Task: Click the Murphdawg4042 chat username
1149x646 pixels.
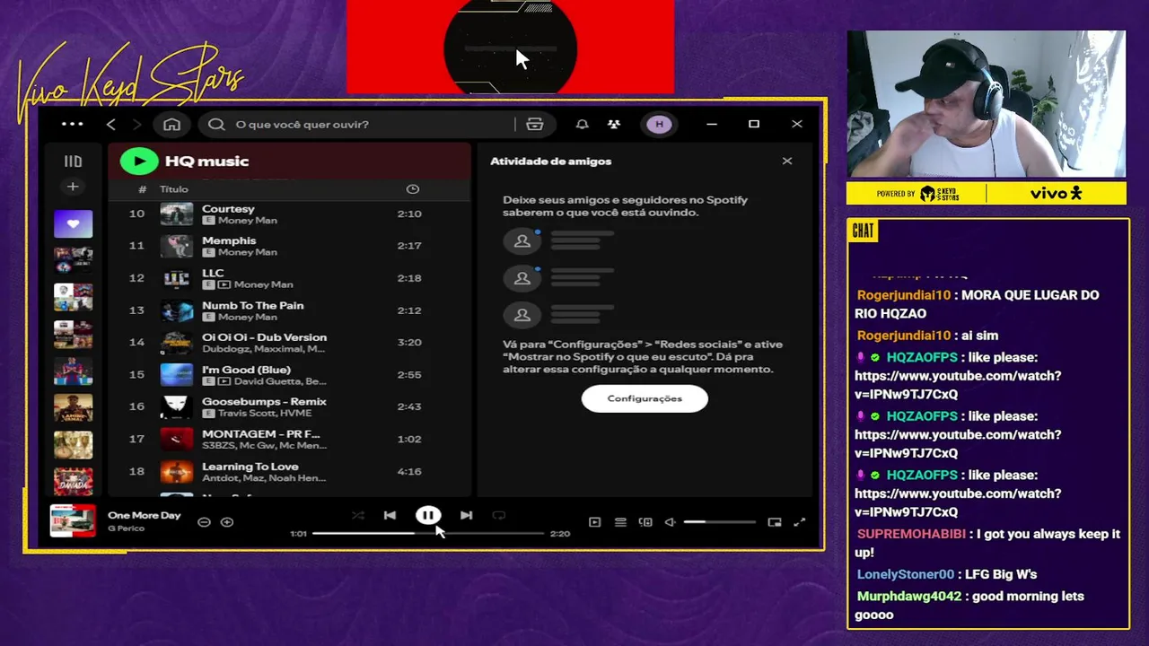Action: [908, 597]
